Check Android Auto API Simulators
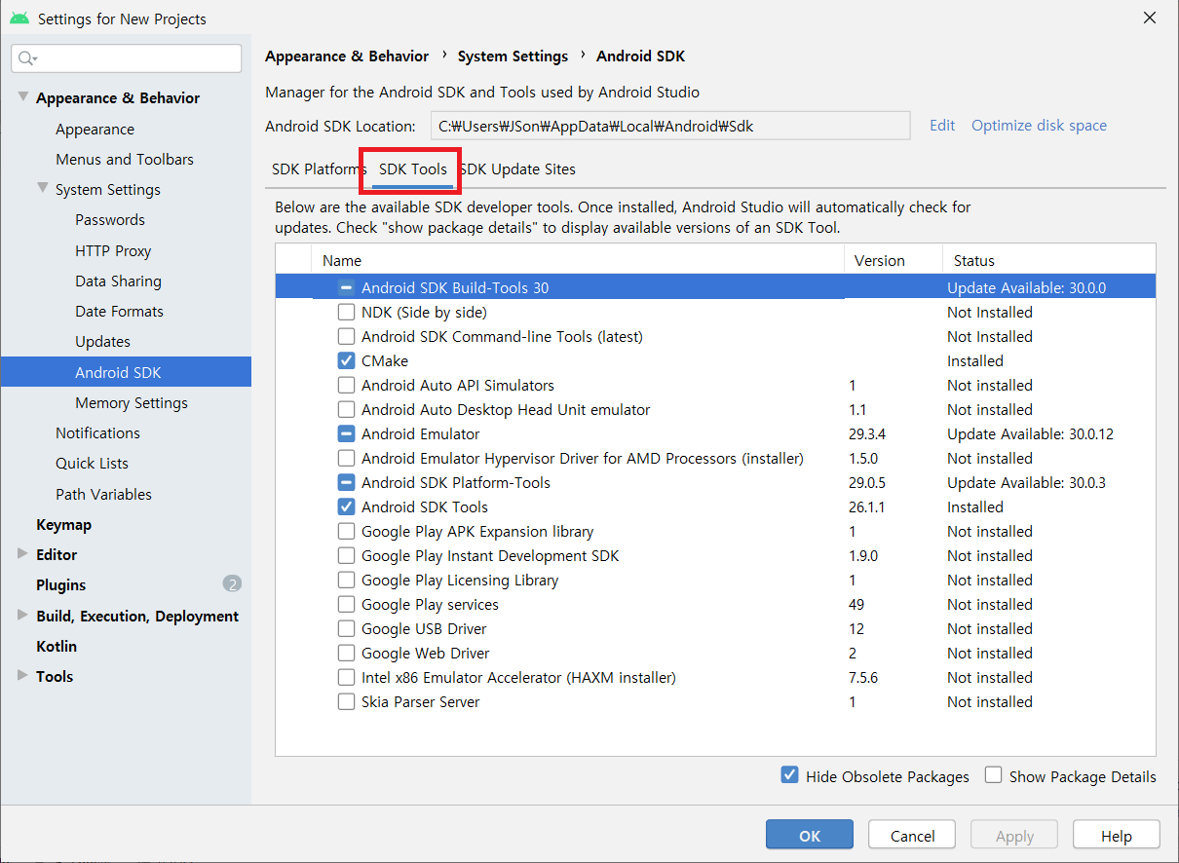This screenshot has height=863, width=1179. tap(346, 386)
